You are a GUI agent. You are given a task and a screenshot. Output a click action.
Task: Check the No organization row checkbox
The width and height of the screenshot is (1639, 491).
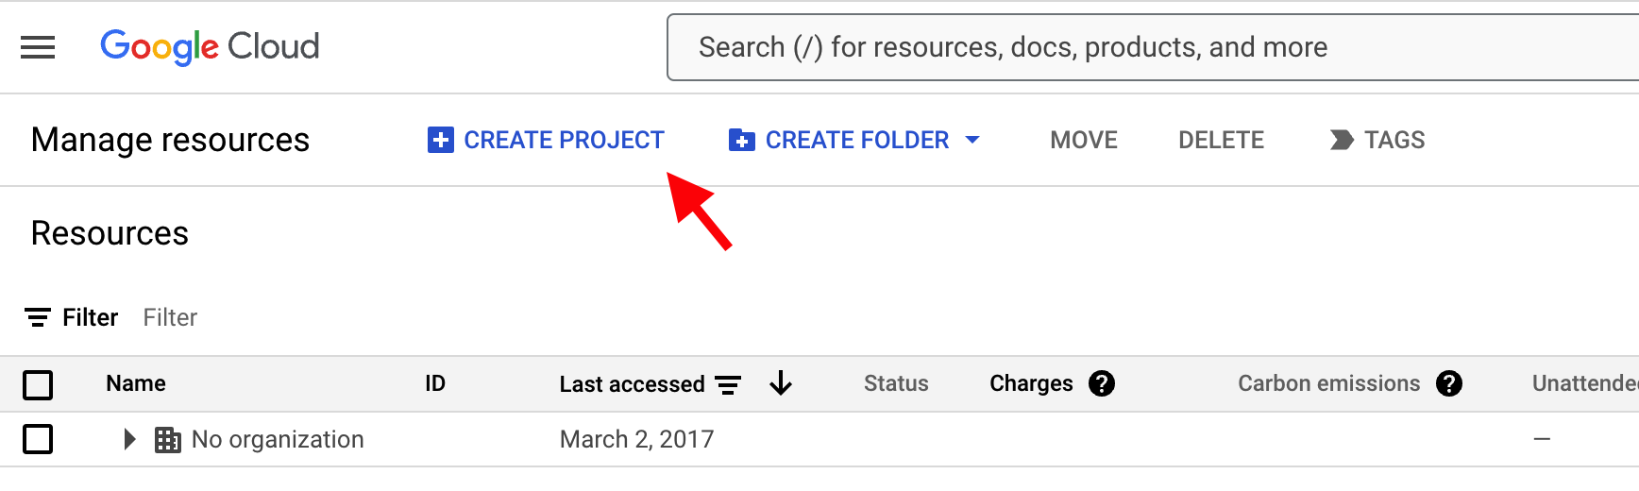coord(38,439)
